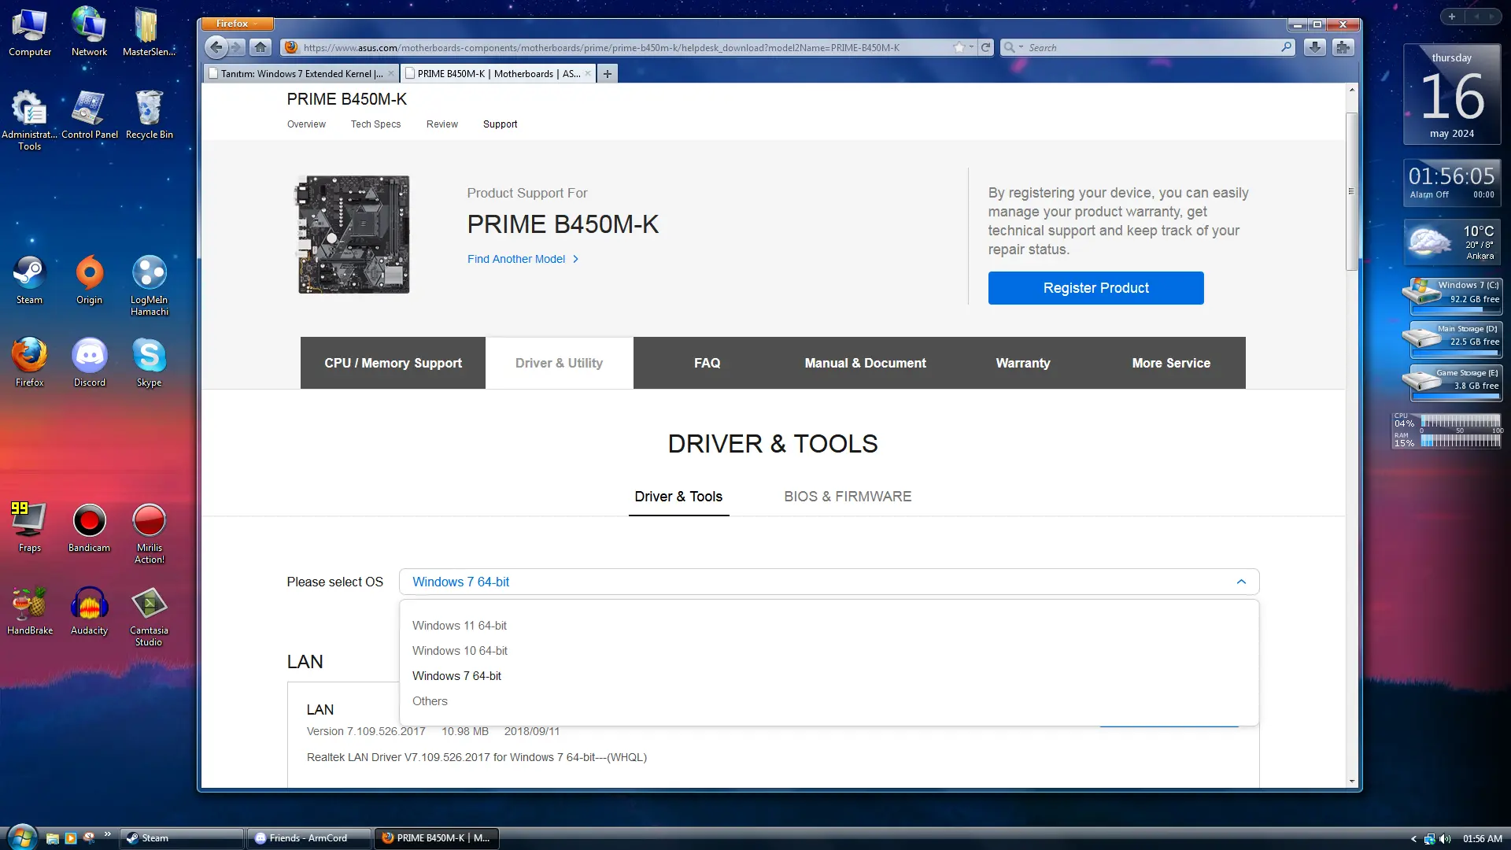The height and width of the screenshot is (850, 1511).
Task: Open the Firefox downloads arrow button
Action: [1314, 47]
